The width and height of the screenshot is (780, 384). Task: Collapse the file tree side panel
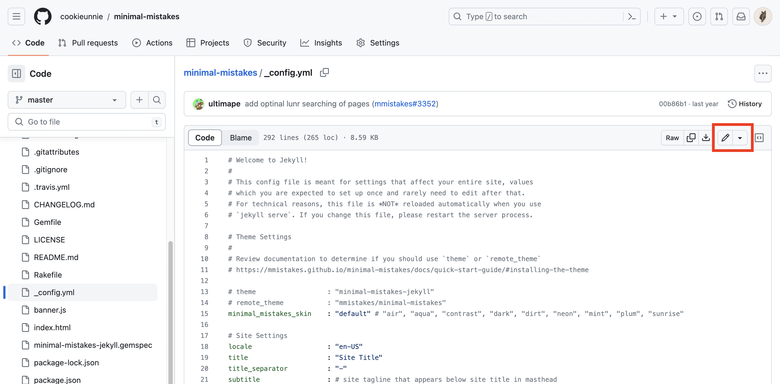16,74
